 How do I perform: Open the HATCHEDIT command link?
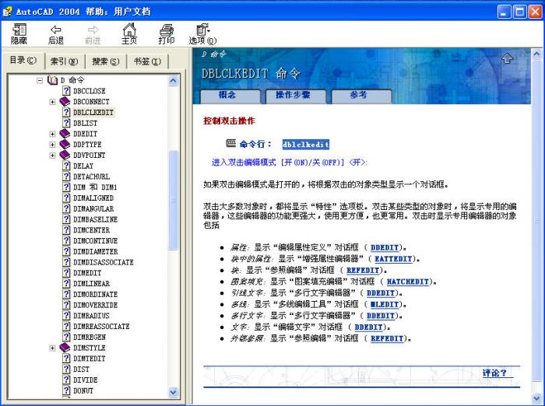(x=408, y=282)
